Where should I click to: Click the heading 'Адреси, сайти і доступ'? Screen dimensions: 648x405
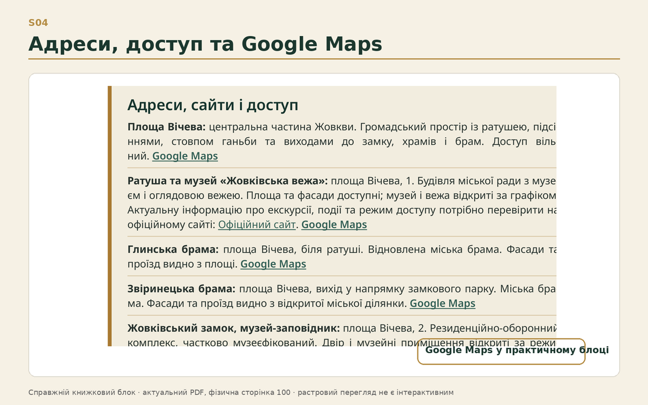[213, 105]
